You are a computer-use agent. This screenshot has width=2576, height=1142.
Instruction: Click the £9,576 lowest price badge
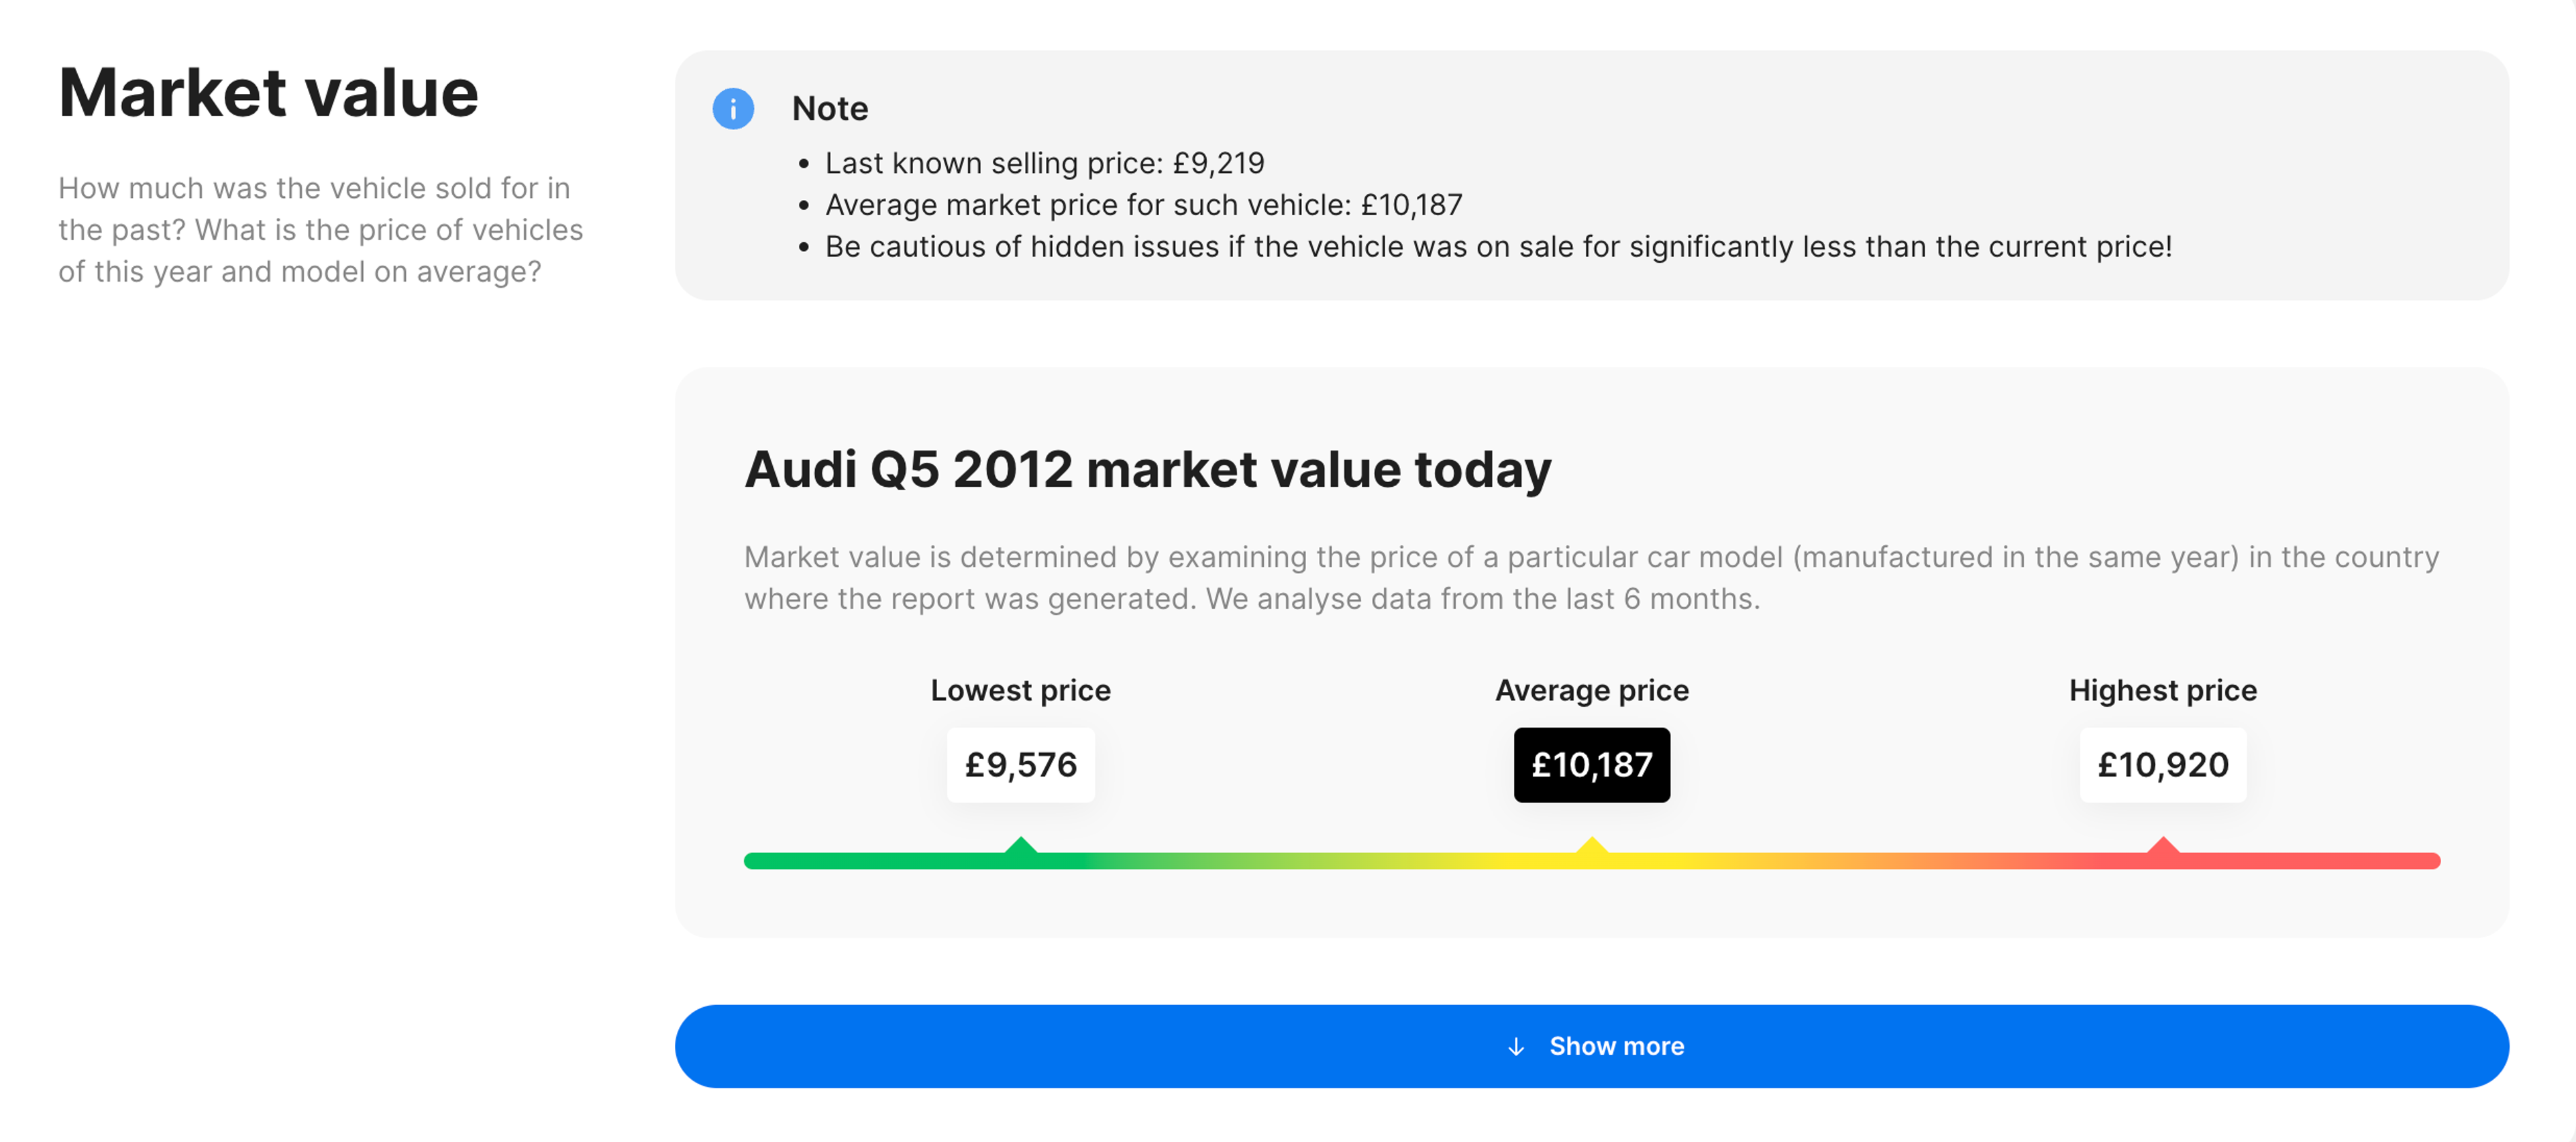coord(1021,765)
